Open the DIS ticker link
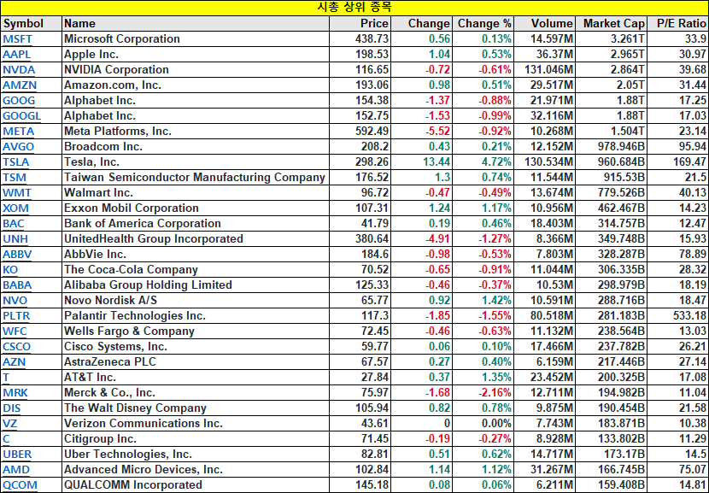The image size is (709, 493). [x=12, y=408]
